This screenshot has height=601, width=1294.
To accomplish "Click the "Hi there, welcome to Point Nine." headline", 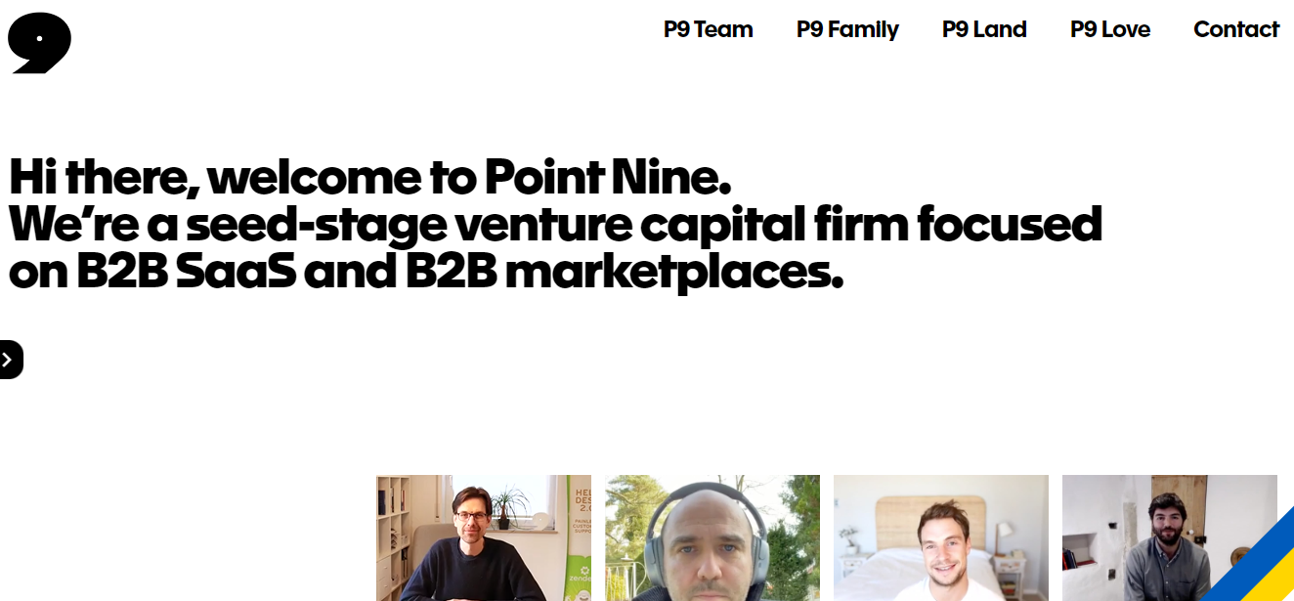I will coord(369,177).
